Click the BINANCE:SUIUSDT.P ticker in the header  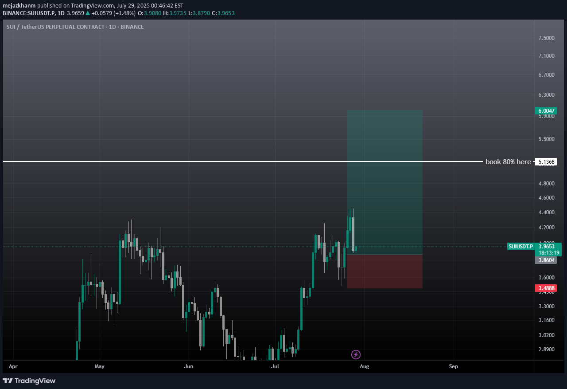[x=29, y=13]
